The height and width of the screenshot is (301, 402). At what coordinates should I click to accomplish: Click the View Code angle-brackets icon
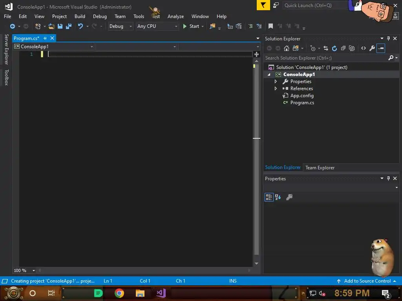click(x=363, y=48)
